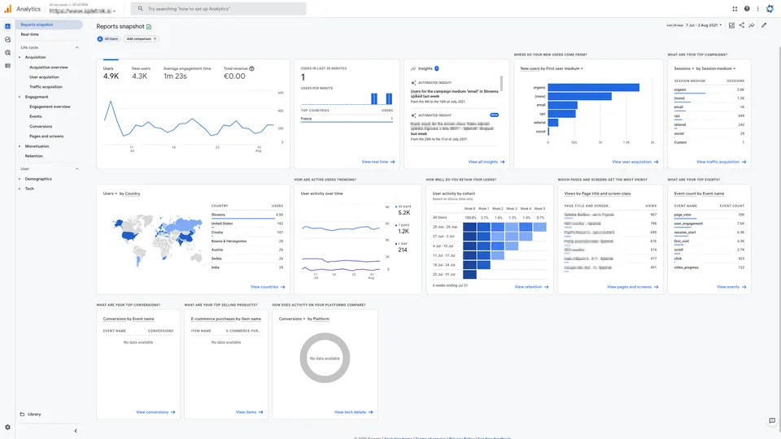Open the Sessions metric dropdown
The image size is (781, 439).
[x=684, y=68]
